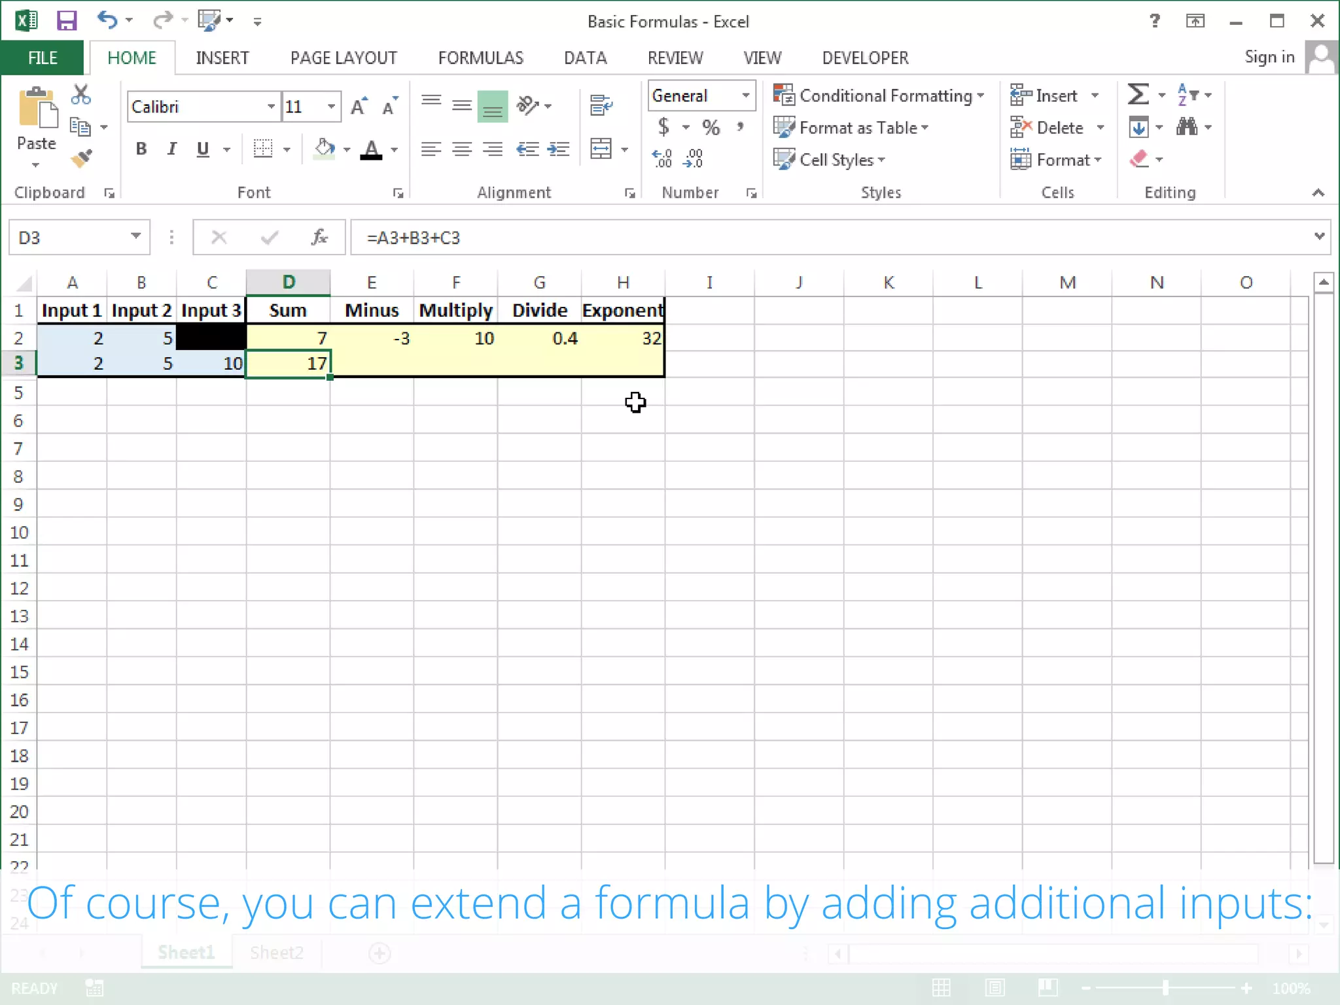
Task: Toggle center horizontal alignment
Action: (462, 149)
